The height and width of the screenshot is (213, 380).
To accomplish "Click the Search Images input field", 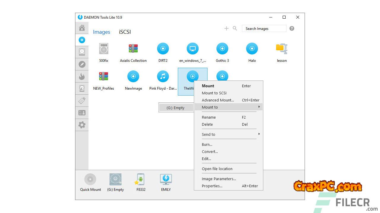I will [264, 28].
